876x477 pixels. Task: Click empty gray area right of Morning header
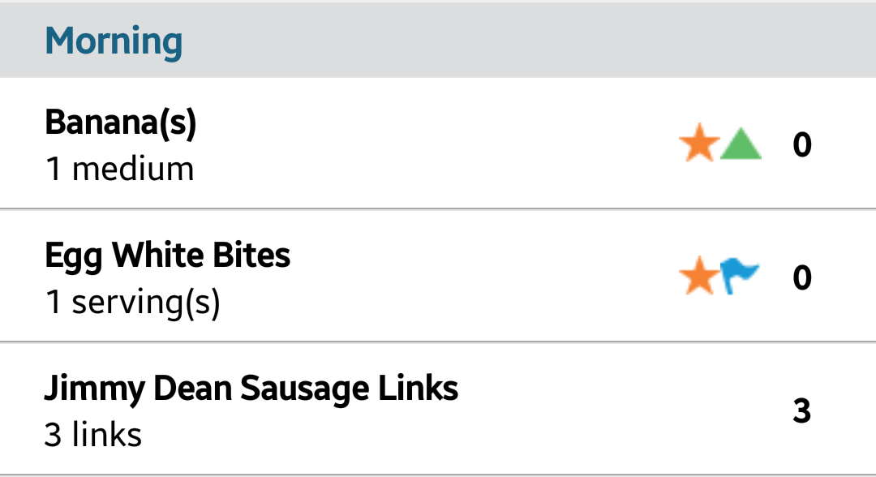tap(525, 41)
